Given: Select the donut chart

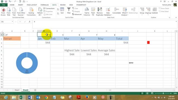Looking at the screenshot, I should point(27,63).
